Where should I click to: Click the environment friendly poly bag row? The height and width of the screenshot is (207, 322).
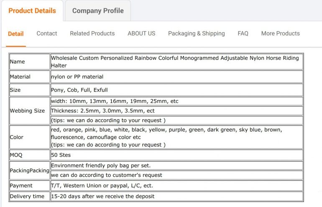pos(101,166)
